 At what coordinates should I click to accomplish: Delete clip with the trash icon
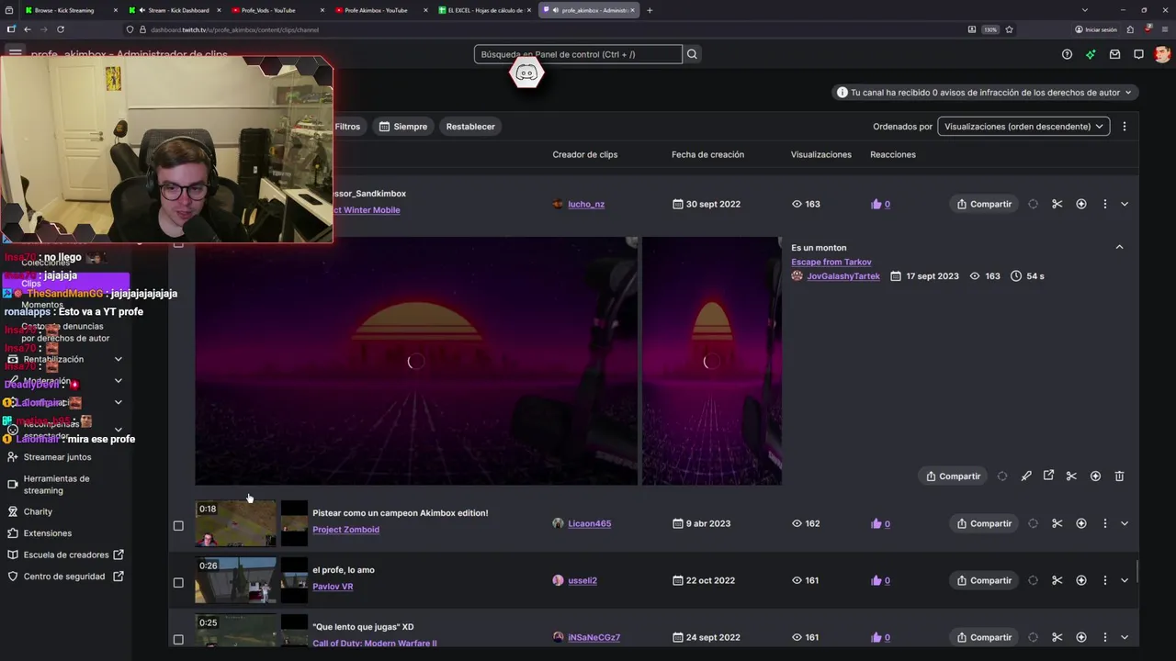(1119, 476)
